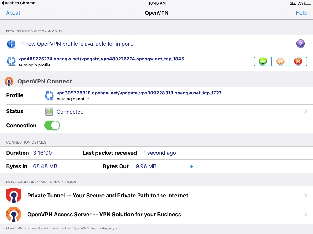Open Private Tunnel row chevron
This screenshot has height=234, width=313.
click(306, 195)
